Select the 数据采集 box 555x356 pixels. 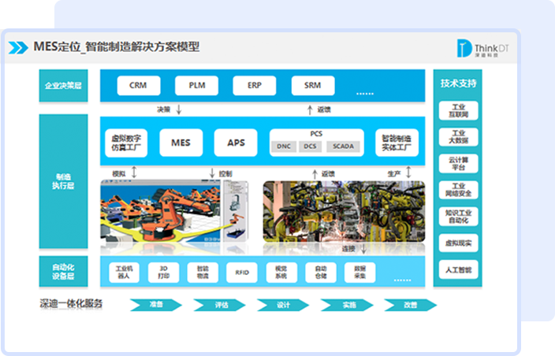click(360, 273)
